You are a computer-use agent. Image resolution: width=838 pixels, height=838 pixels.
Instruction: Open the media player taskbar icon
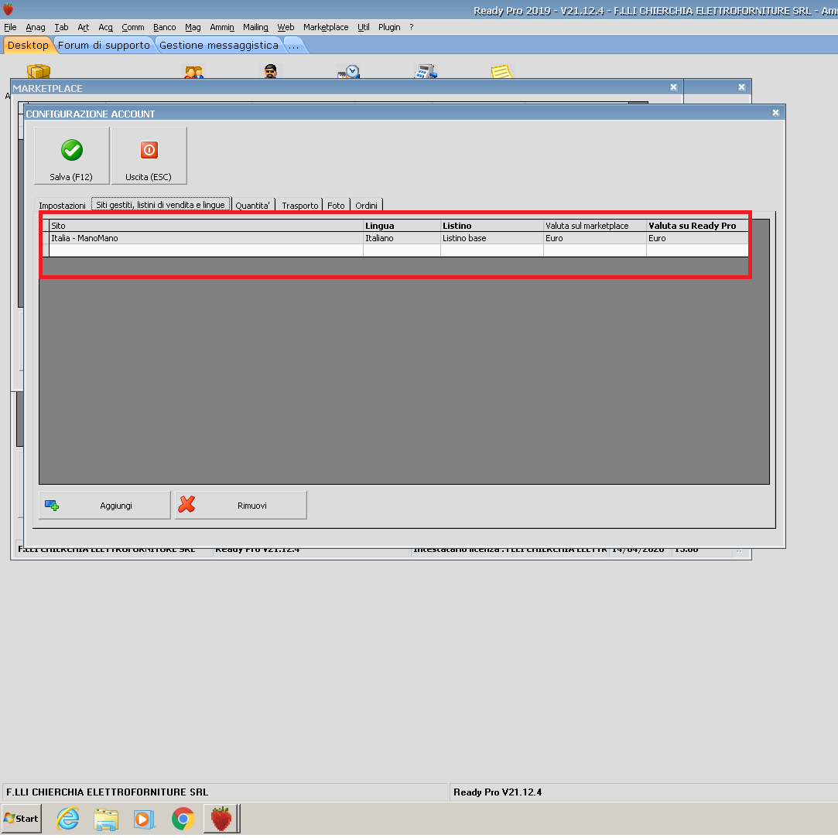coord(145,819)
